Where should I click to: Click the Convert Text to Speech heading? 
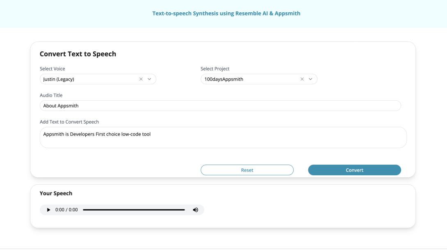pos(78,54)
